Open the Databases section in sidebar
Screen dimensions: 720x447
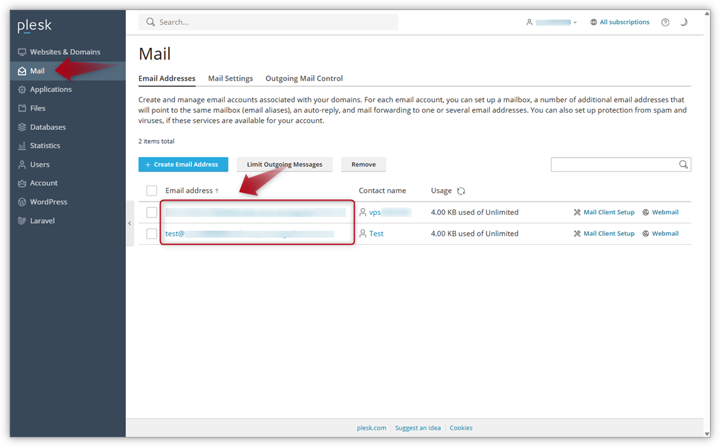point(49,127)
